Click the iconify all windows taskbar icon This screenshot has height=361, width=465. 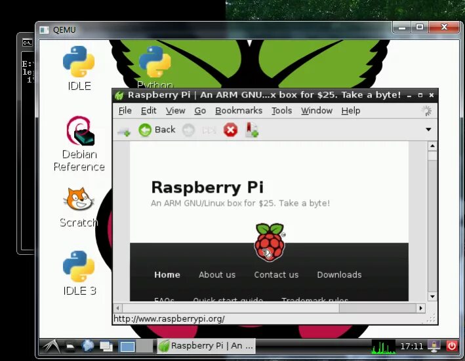pyautogui.click(x=106, y=347)
